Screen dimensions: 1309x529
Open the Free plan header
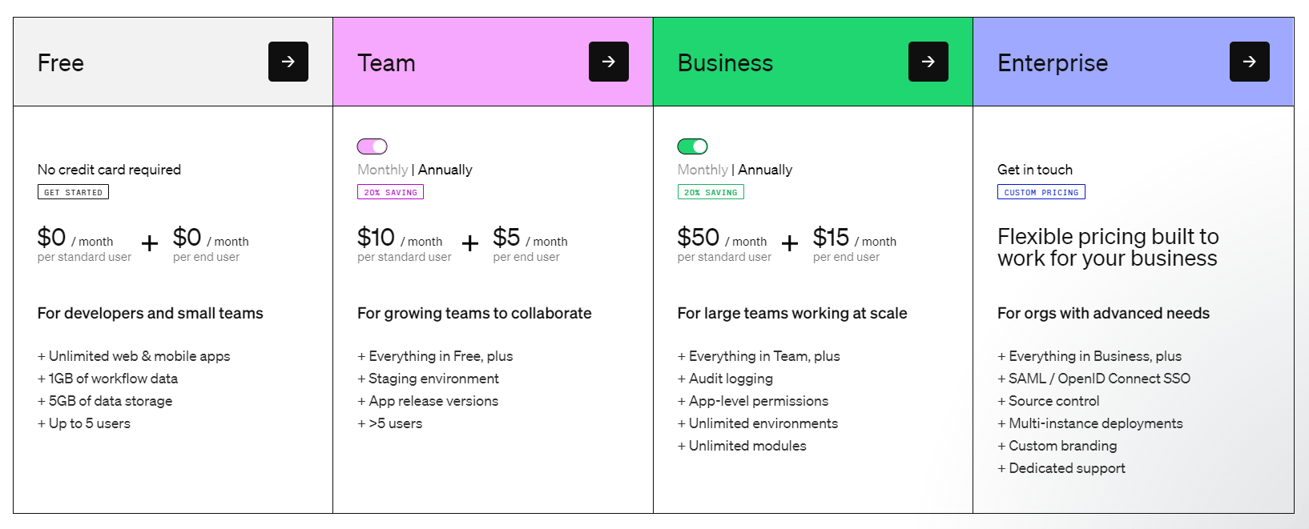point(61,63)
